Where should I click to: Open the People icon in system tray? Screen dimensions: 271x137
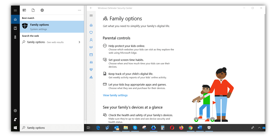tap(253, 128)
